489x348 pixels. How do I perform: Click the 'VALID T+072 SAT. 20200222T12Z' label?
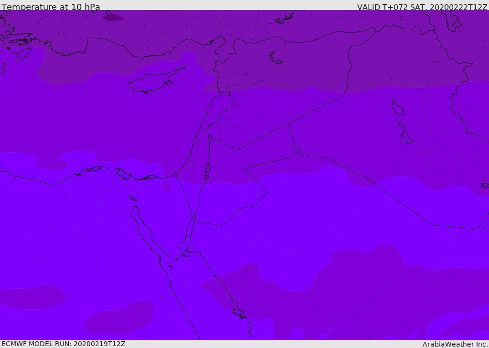click(422, 7)
